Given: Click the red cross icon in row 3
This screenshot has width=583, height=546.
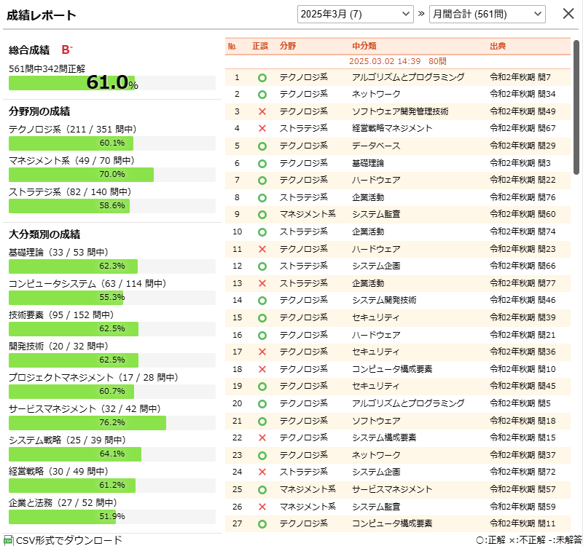Looking at the screenshot, I should 262,111.
